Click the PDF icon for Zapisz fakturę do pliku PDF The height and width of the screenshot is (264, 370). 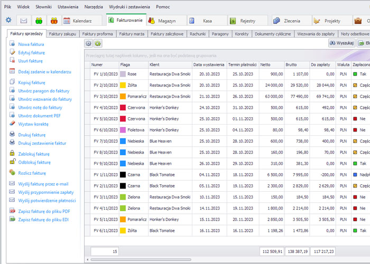click(13, 211)
